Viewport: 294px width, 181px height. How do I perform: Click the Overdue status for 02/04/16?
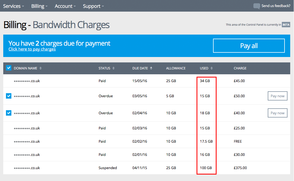[x=106, y=113]
